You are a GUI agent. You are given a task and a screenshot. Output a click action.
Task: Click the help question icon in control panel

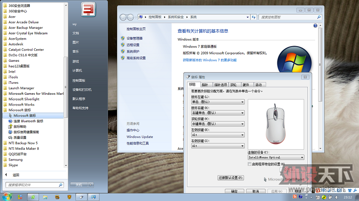pos(315,26)
